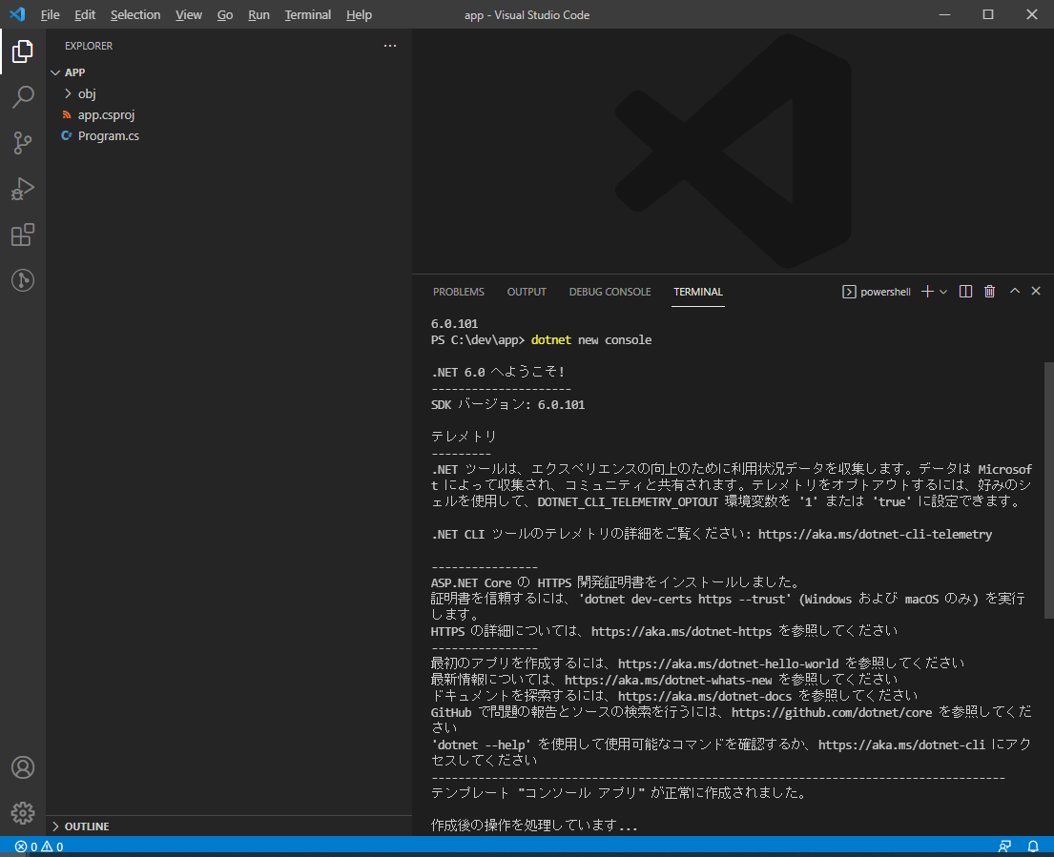Click the window title 'app - Visual Studio Code'
This screenshot has height=857, width=1054.
coord(527,15)
